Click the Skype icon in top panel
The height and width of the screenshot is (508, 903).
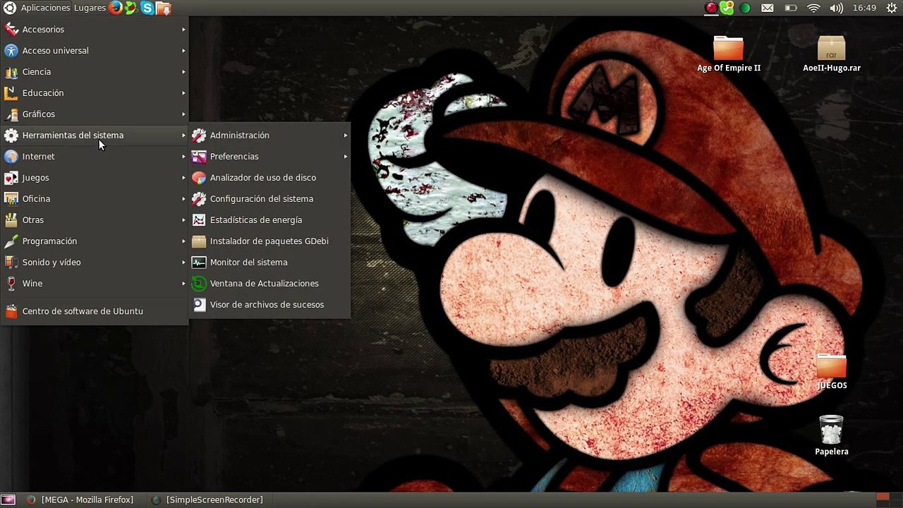(147, 8)
